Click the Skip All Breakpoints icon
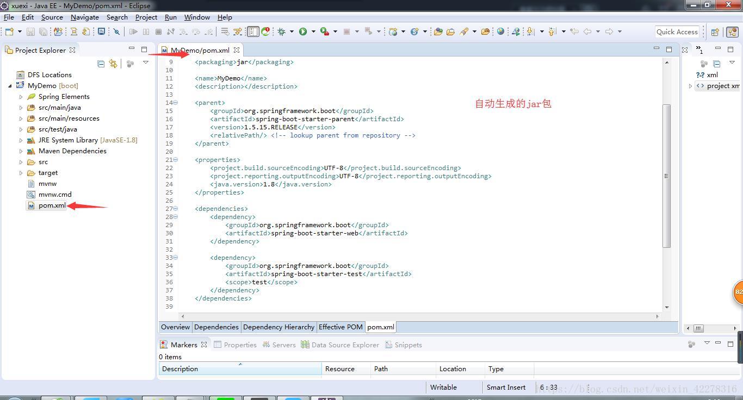 116,32
